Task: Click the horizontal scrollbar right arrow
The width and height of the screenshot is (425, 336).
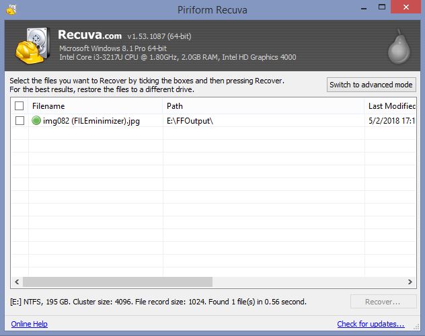Action: [x=410, y=282]
